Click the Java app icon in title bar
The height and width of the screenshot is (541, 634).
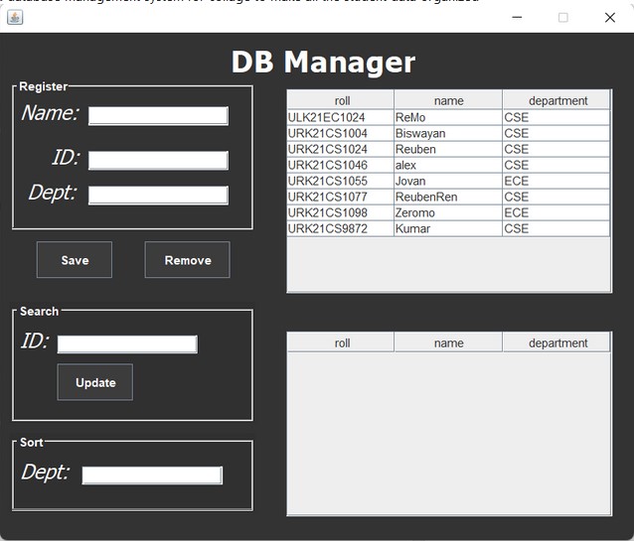(15, 17)
